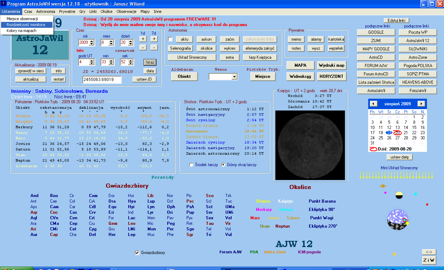The width and height of the screenshot is (444, 270).
Task: Click the Jowisz row in position table
Action: tap(93, 144)
